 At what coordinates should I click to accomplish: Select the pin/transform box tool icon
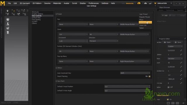click(x=23, y=11)
